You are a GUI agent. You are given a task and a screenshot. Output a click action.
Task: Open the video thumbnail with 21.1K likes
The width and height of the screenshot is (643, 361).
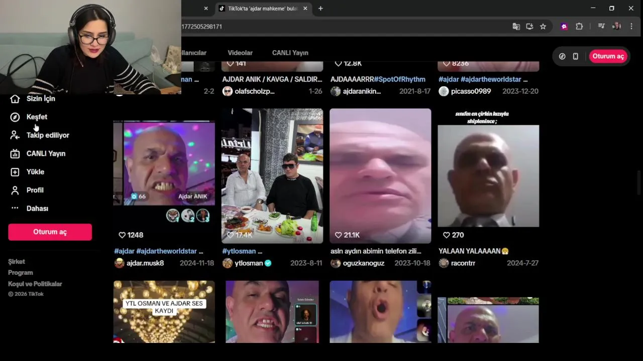380,176
